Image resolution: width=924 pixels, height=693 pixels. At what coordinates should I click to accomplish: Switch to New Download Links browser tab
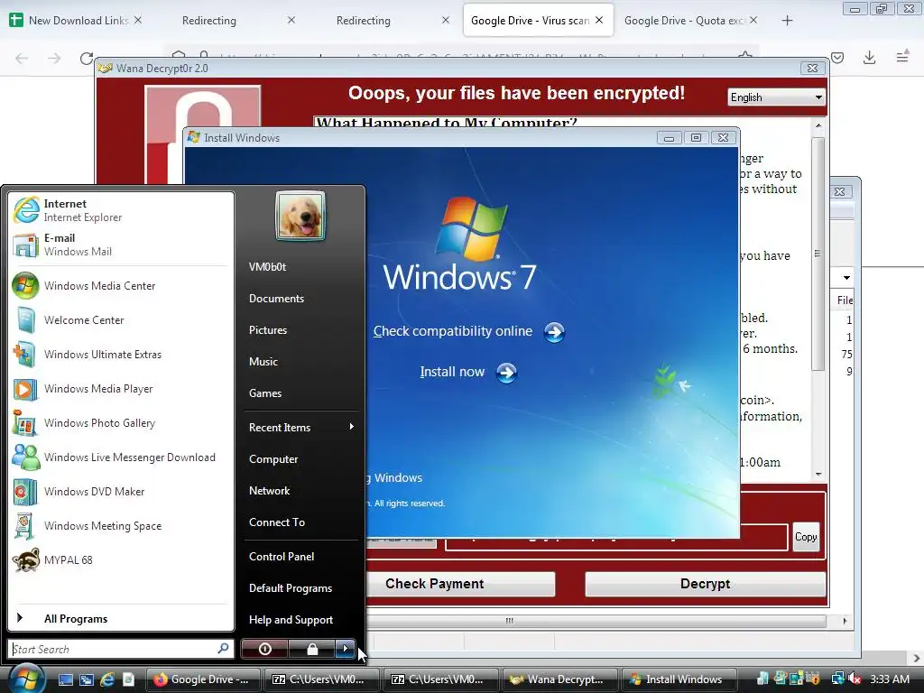(x=76, y=21)
